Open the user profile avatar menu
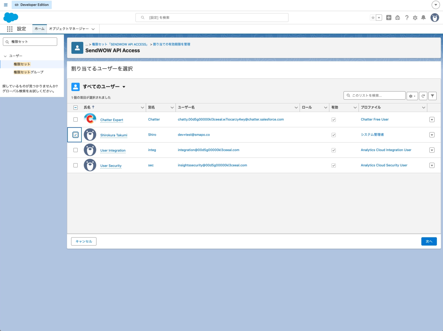 (x=435, y=18)
